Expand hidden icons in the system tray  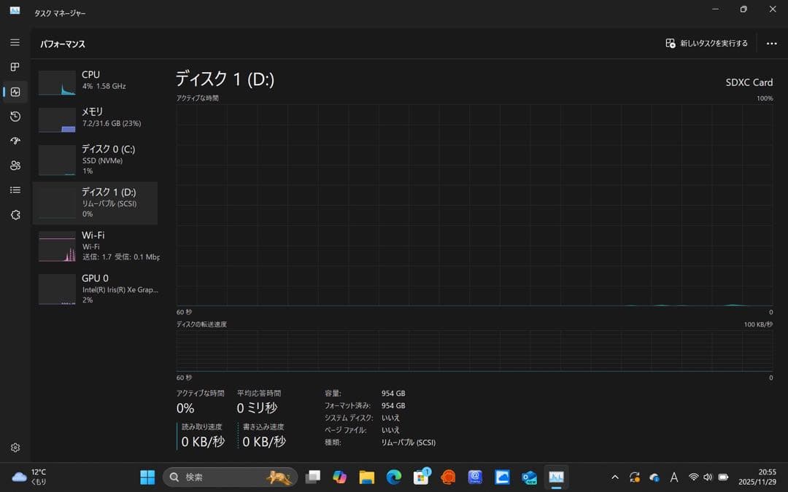615,477
